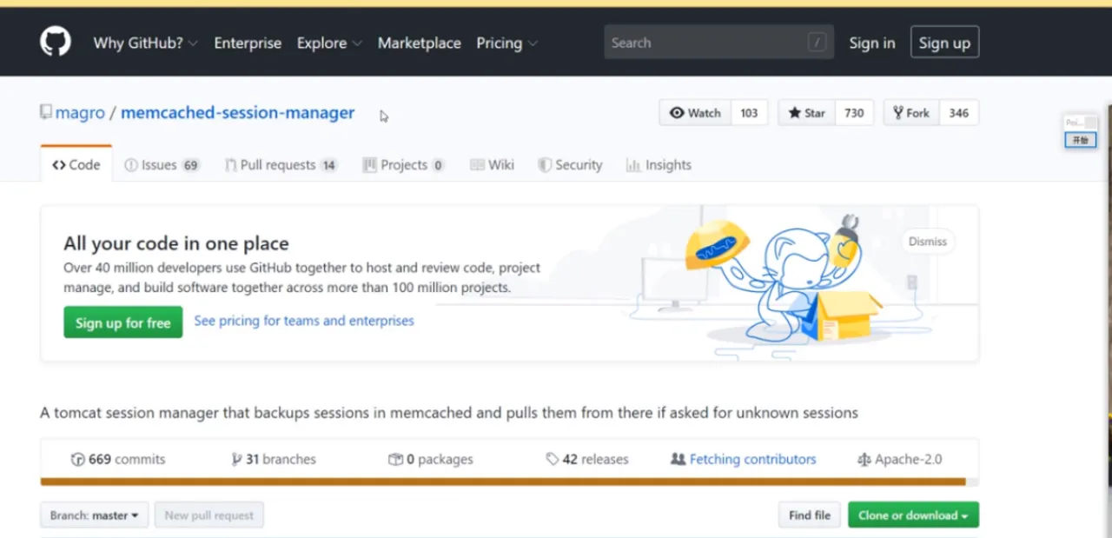Screen dimensions: 1112x538
Task: Fork the repository
Action: (x=910, y=113)
